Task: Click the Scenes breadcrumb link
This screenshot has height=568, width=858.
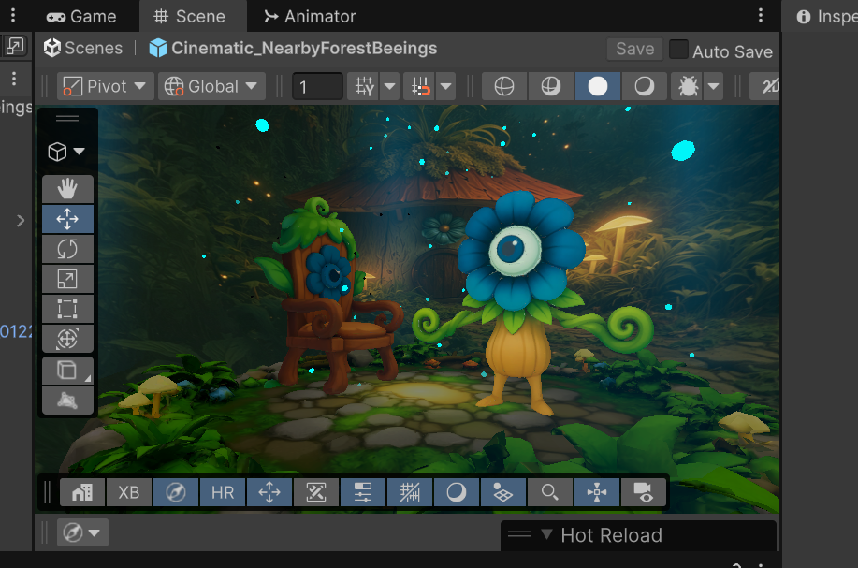Action: point(83,48)
